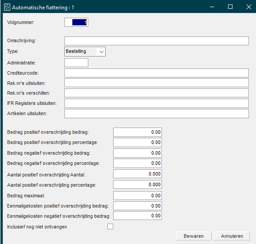This screenshot has width=256, height=244.
Task: Click the document icon in title bar
Action: tap(7, 7)
